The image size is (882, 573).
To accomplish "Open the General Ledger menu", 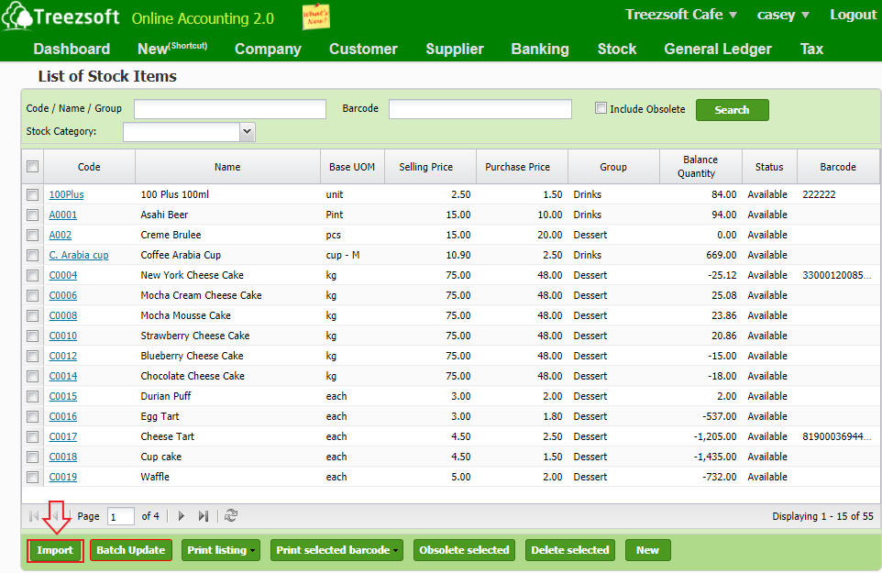I will point(718,49).
